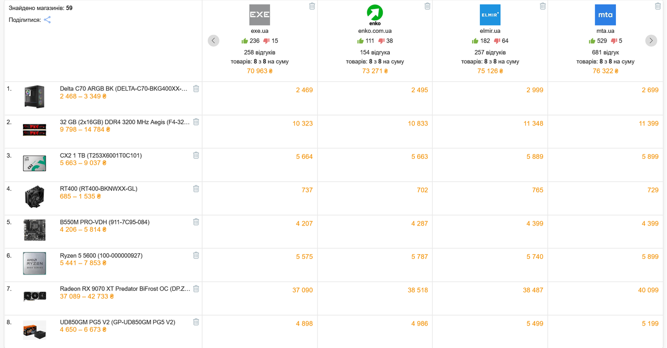Open Ryzen 5 5600 product link
The image size is (667, 348).
click(101, 255)
